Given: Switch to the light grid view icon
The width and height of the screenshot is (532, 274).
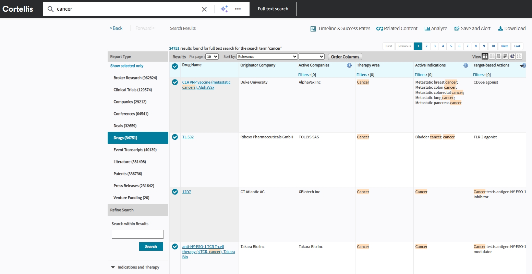Looking at the screenshot, I should [492, 57].
